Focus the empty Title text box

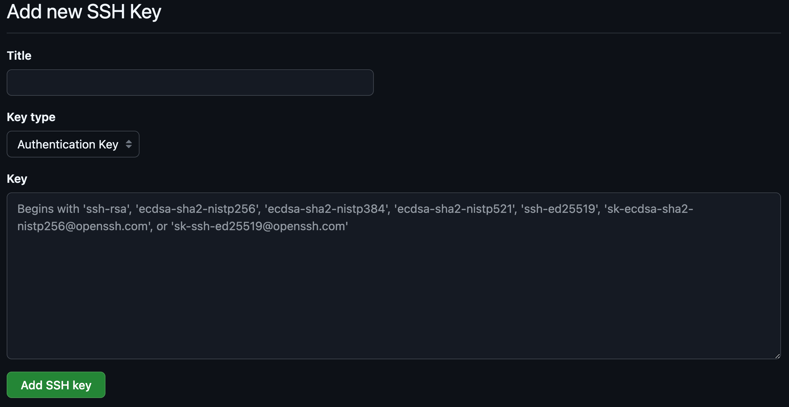190,82
